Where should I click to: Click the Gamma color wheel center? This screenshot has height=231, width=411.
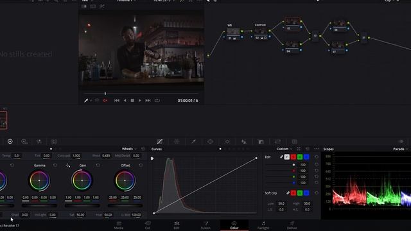pyautogui.click(x=39, y=180)
